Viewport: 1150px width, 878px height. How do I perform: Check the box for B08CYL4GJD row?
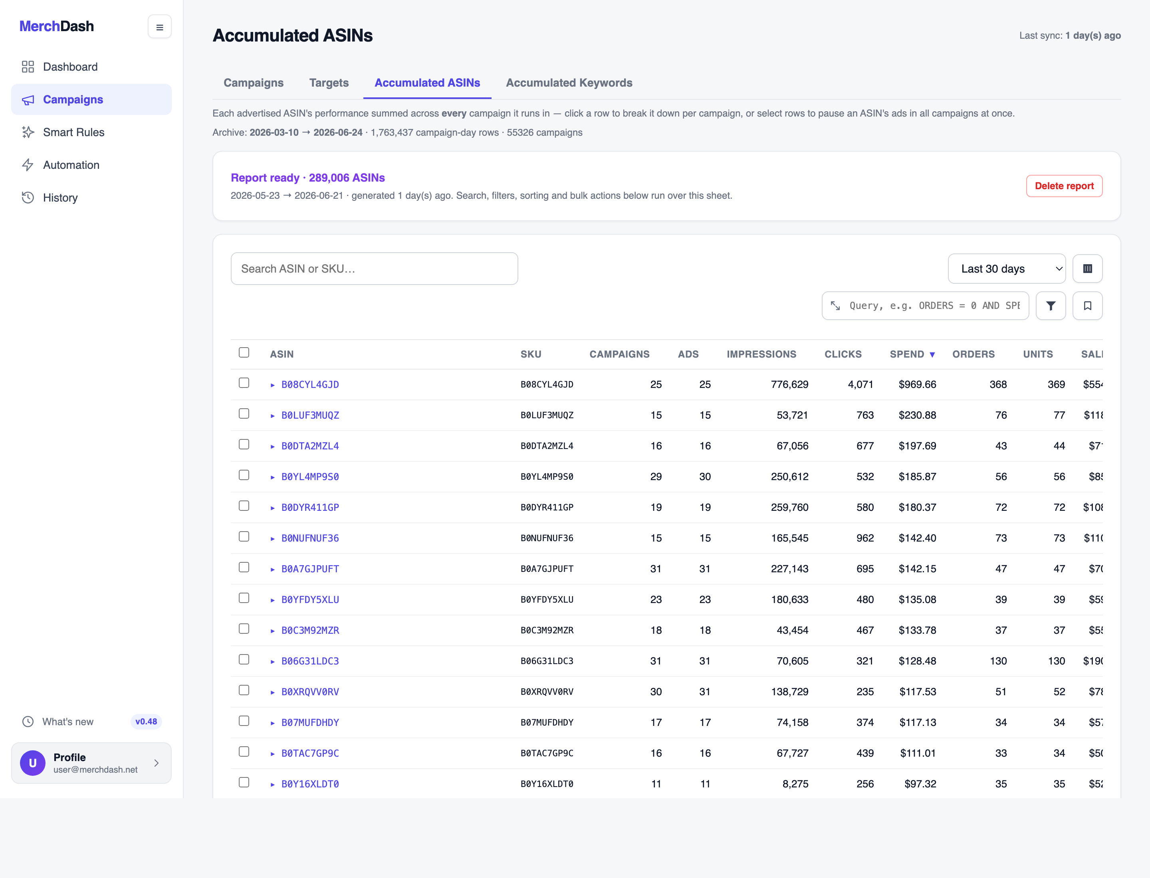tap(244, 383)
